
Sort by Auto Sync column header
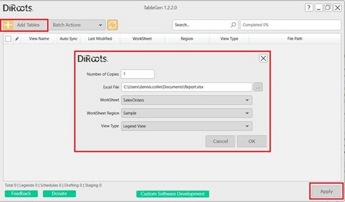[x=68, y=39]
